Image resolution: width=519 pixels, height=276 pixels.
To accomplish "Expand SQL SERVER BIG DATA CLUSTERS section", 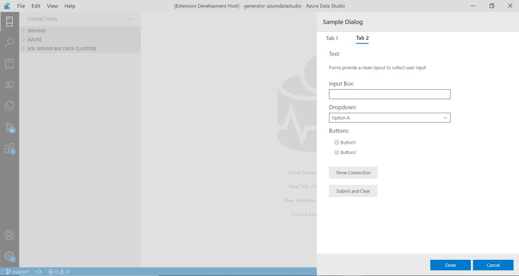I will click(80, 49).
